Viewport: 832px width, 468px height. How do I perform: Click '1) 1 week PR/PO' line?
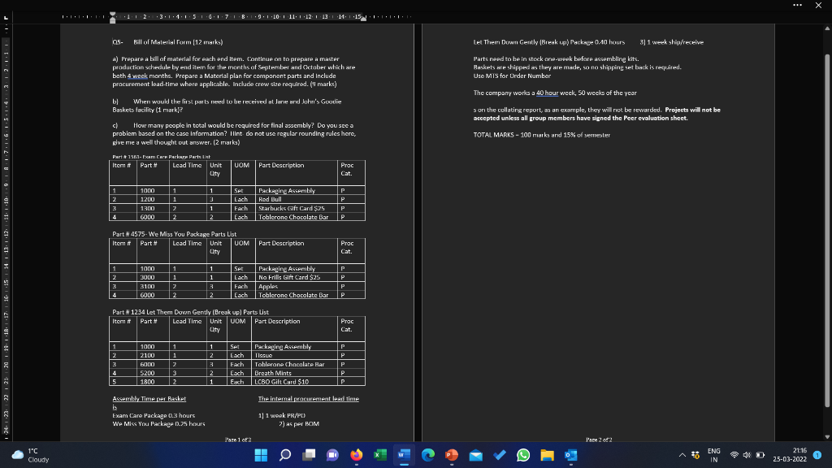[x=282, y=415]
